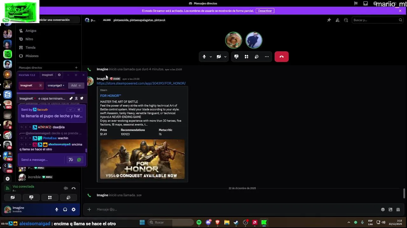
Task: Click Add button to add chatroom
Action: (76, 85)
